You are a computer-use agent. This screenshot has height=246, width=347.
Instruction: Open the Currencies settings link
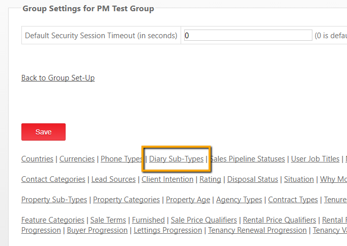pos(77,159)
